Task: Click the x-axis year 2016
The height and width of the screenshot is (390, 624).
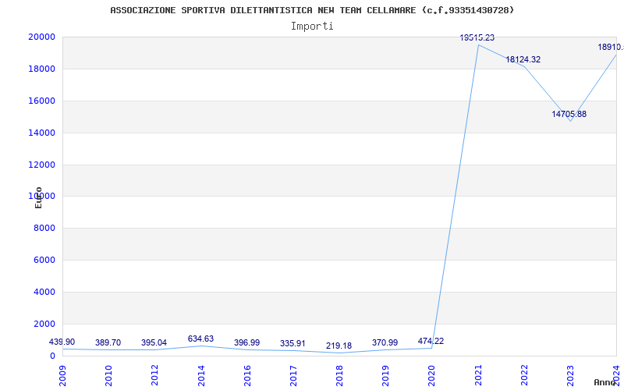Action: pyautogui.click(x=247, y=375)
